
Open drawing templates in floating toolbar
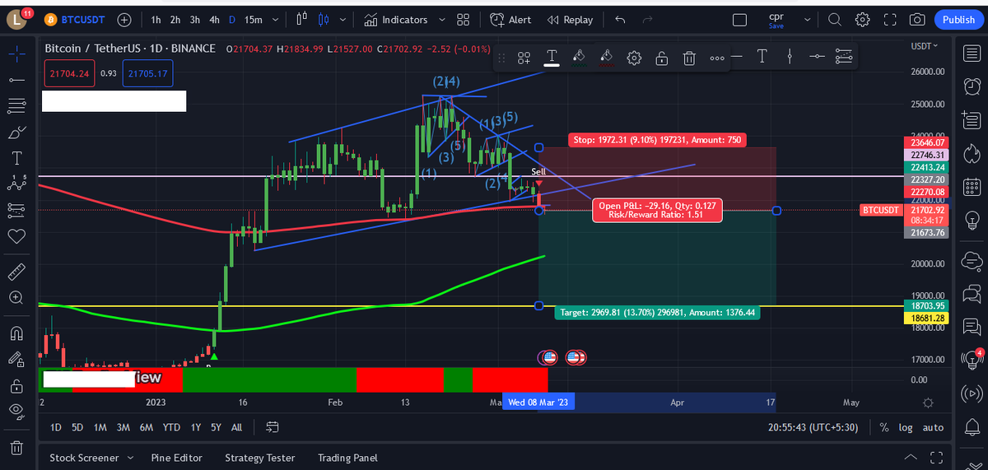coord(524,58)
